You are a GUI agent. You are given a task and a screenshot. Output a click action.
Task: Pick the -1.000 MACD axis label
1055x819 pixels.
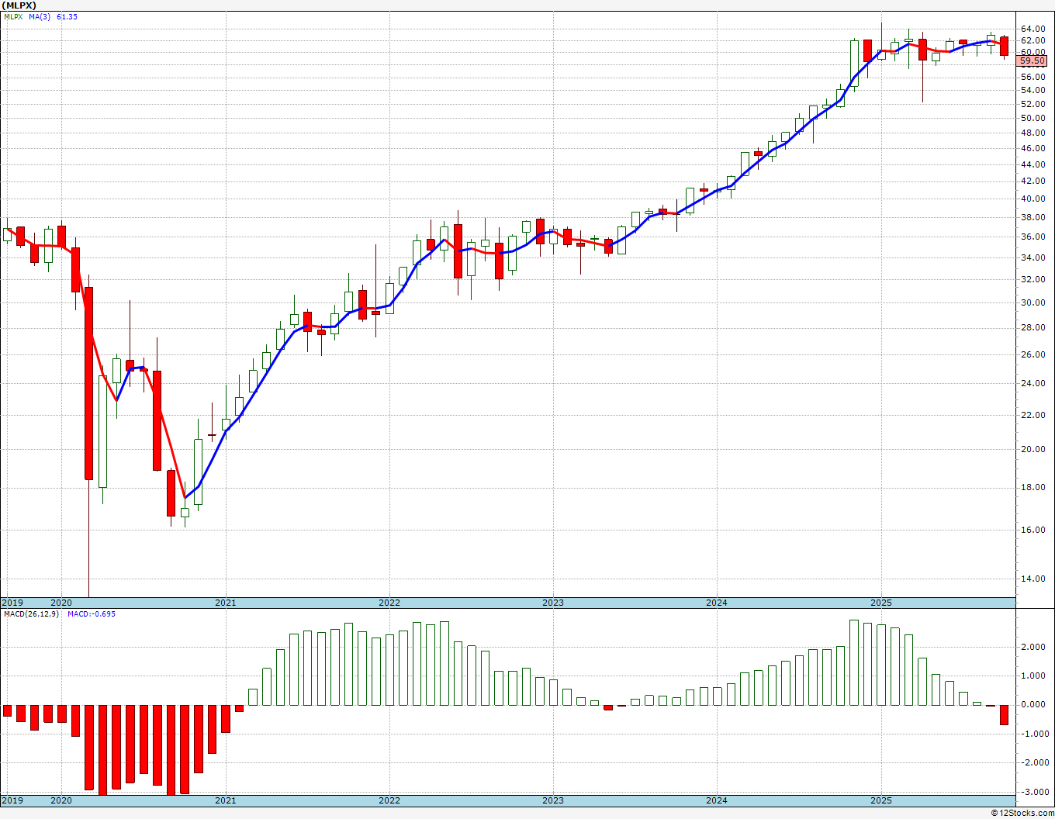[1033, 734]
